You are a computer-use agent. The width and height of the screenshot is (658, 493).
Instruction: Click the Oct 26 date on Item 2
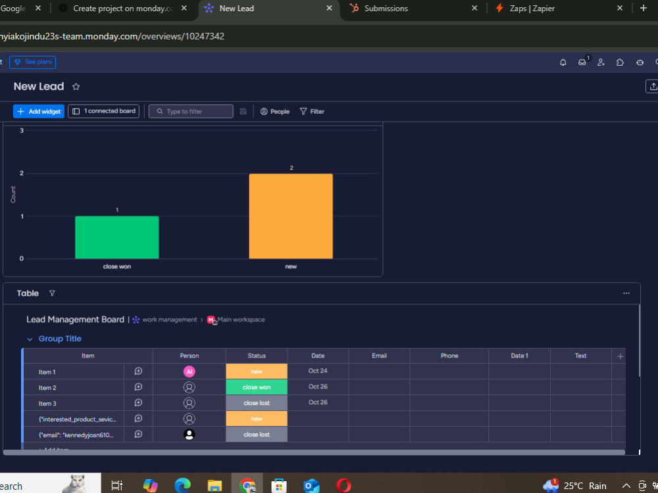pyautogui.click(x=318, y=387)
